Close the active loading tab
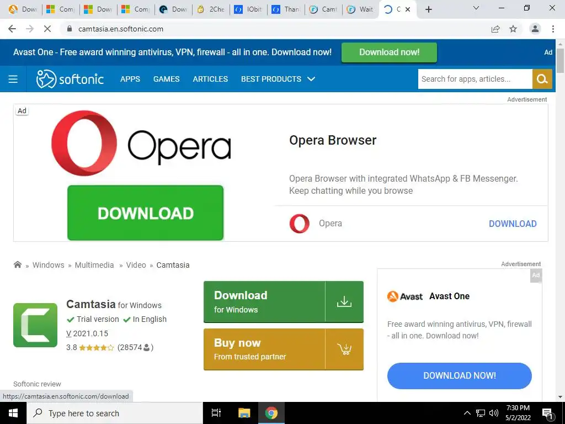Screen dimensions: 565x424 pyautogui.click(x=408, y=9)
